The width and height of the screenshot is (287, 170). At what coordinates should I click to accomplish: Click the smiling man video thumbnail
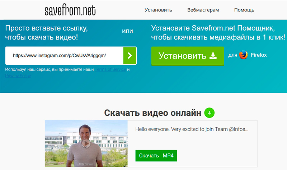pyautogui.click(x=86, y=144)
